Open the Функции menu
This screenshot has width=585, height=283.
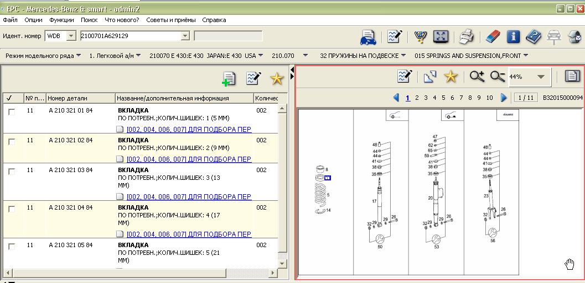pyautogui.click(x=61, y=20)
